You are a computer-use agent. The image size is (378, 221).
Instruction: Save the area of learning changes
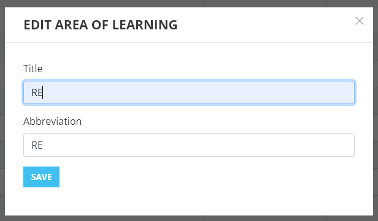42,177
